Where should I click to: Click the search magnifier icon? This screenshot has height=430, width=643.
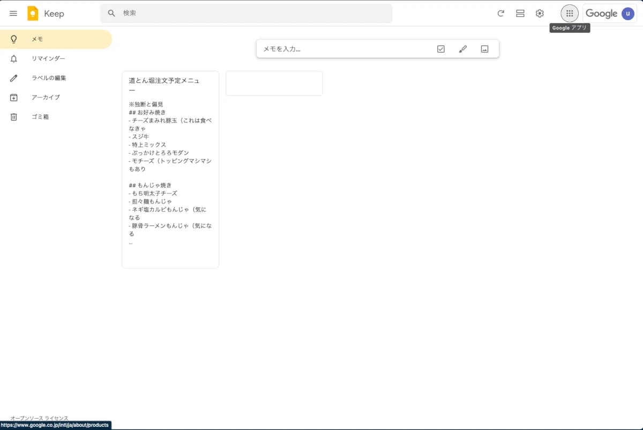pyautogui.click(x=111, y=13)
